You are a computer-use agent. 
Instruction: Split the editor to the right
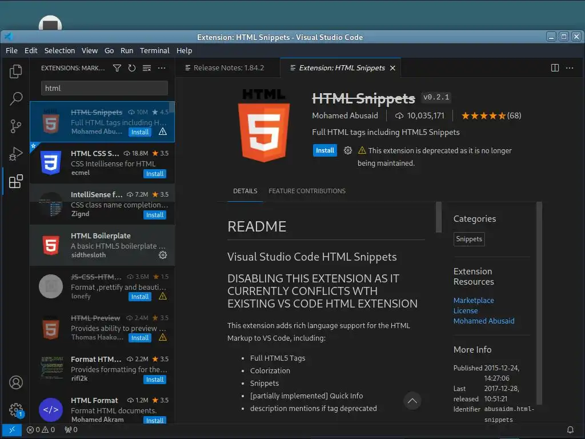pos(555,68)
